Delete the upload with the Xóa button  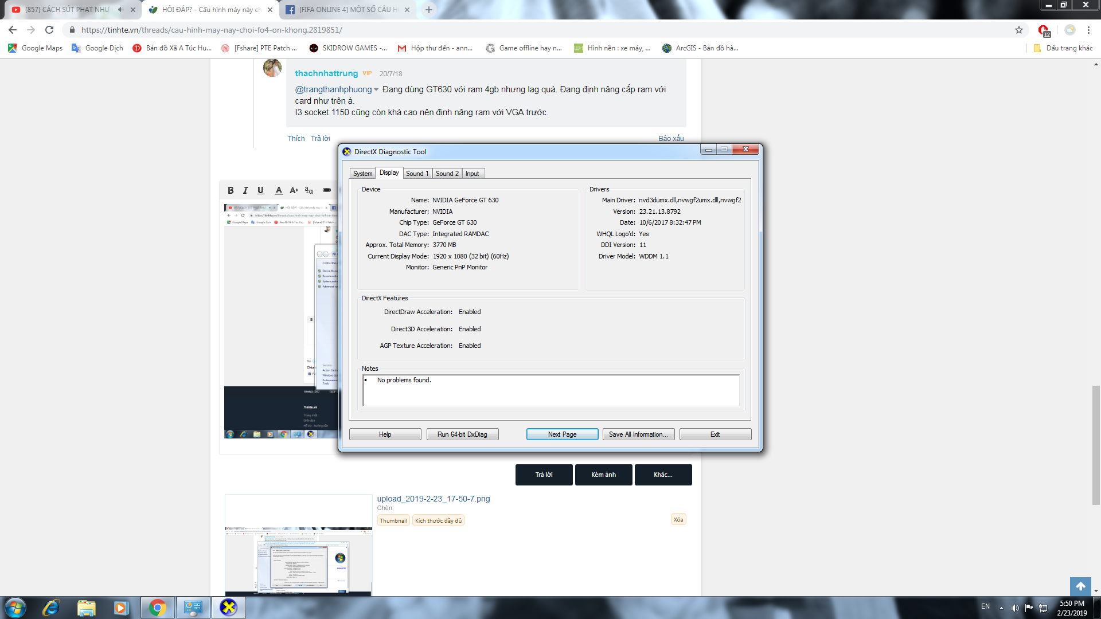(678, 519)
